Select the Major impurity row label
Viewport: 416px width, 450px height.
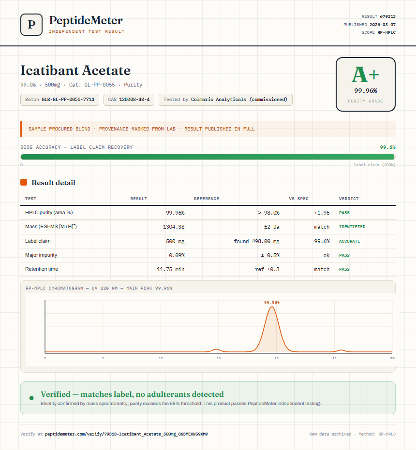(x=41, y=255)
